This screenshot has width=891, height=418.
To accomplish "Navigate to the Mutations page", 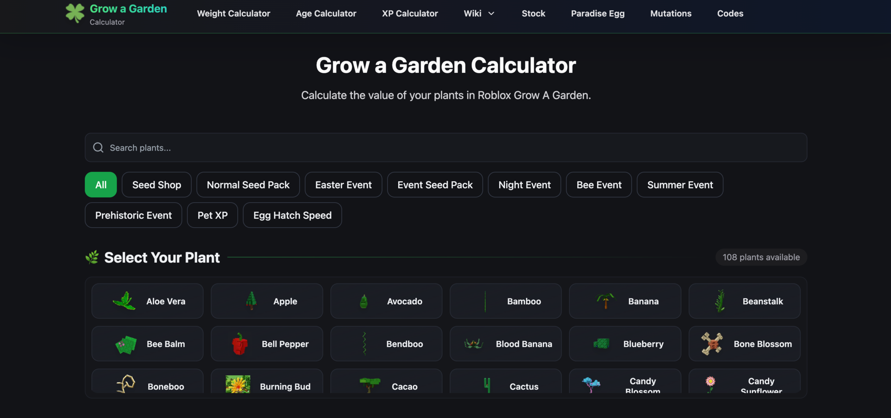I will [x=671, y=13].
